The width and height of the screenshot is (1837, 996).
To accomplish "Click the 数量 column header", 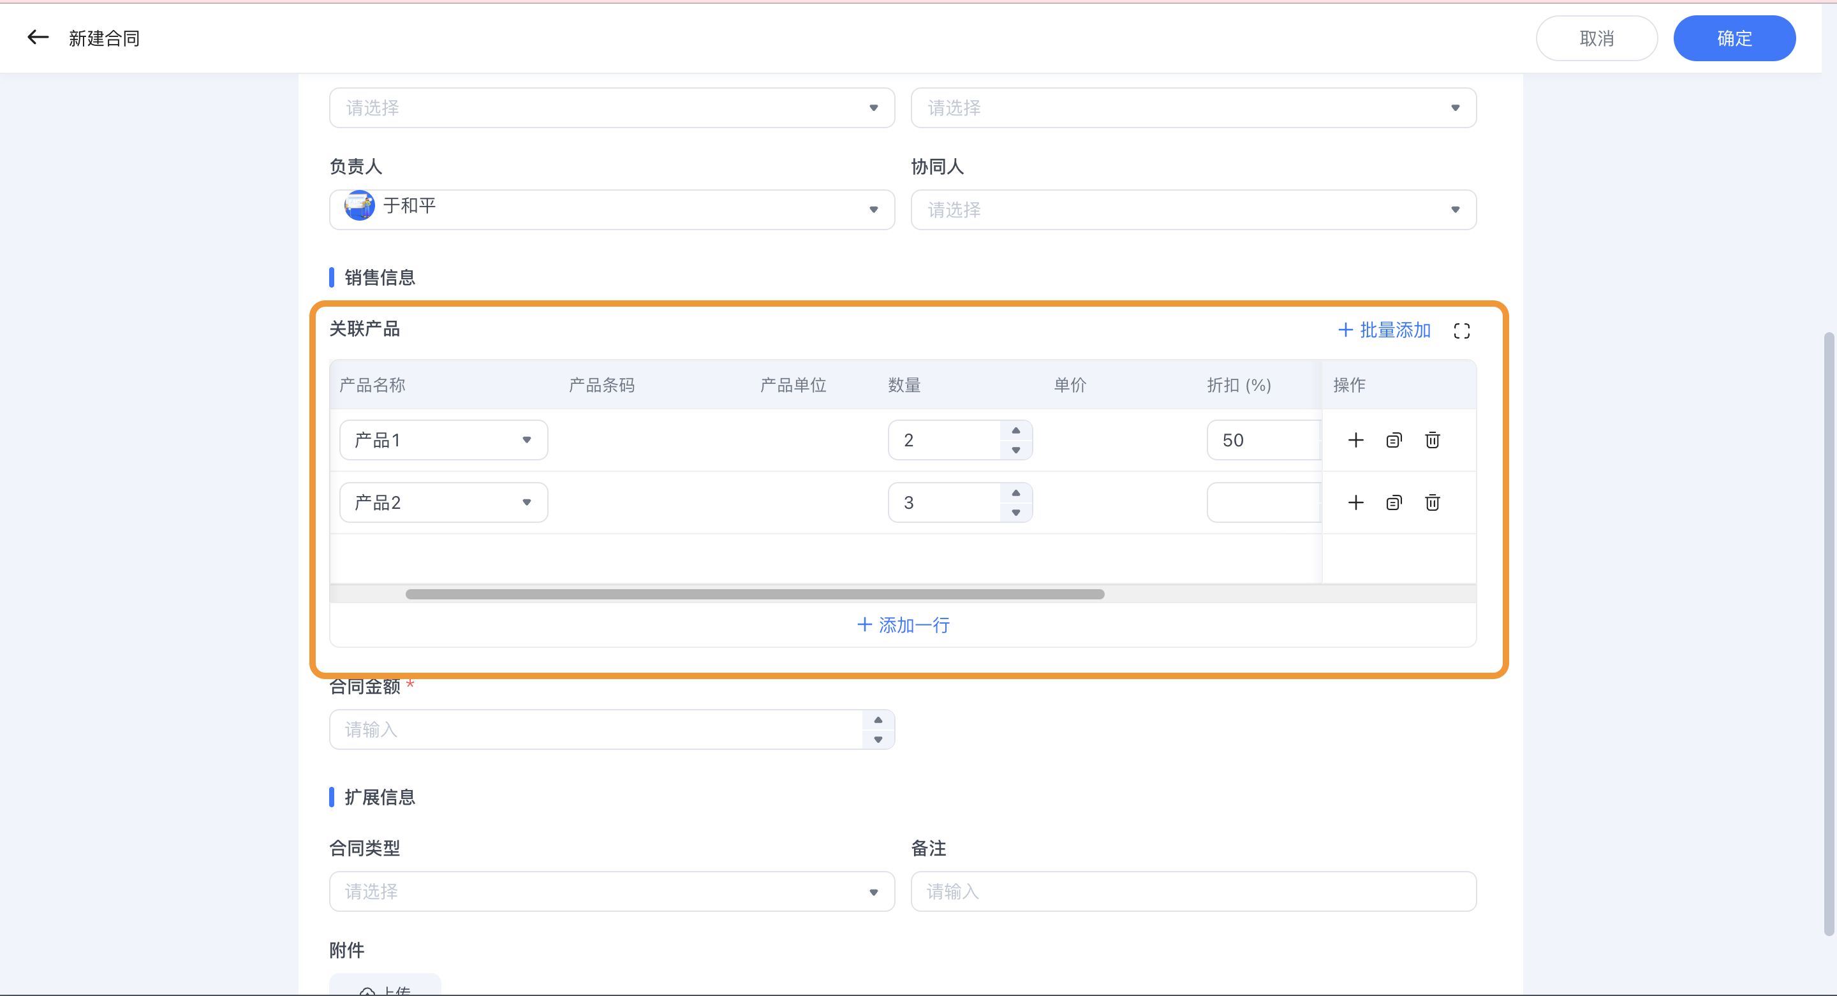I will click(904, 385).
